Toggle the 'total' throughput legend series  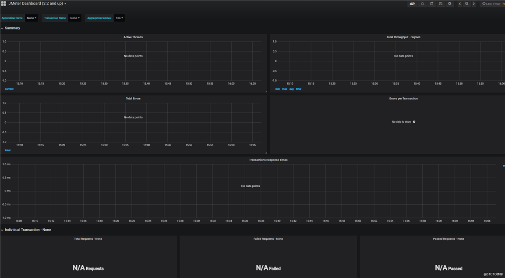click(299, 89)
